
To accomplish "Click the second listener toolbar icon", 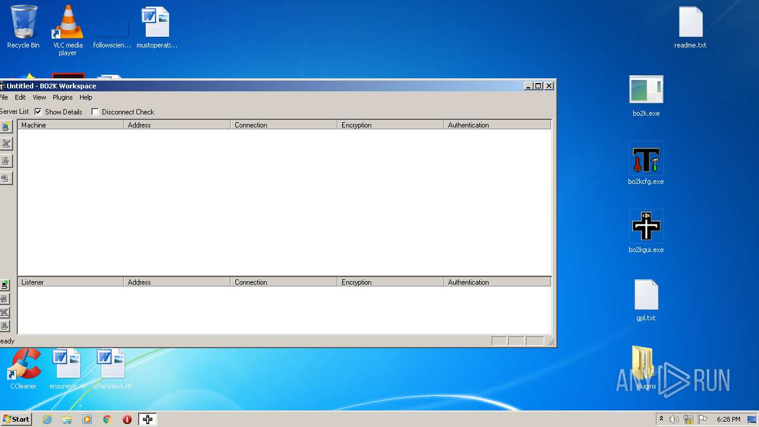I will (x=5, y=299).
